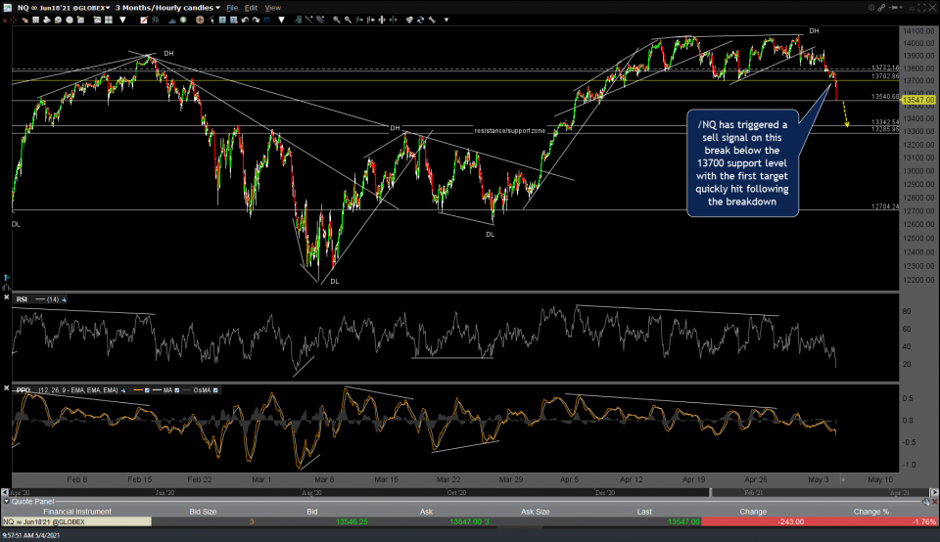Close the PPO indicator pane
This screenshot has width=940, height=542.
pos(7,388)
